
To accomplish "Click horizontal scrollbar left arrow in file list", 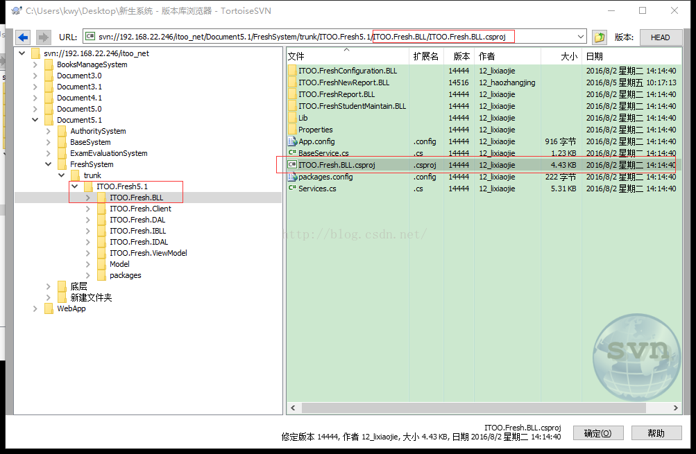I will pyautogui.click(x=293, y=408).
